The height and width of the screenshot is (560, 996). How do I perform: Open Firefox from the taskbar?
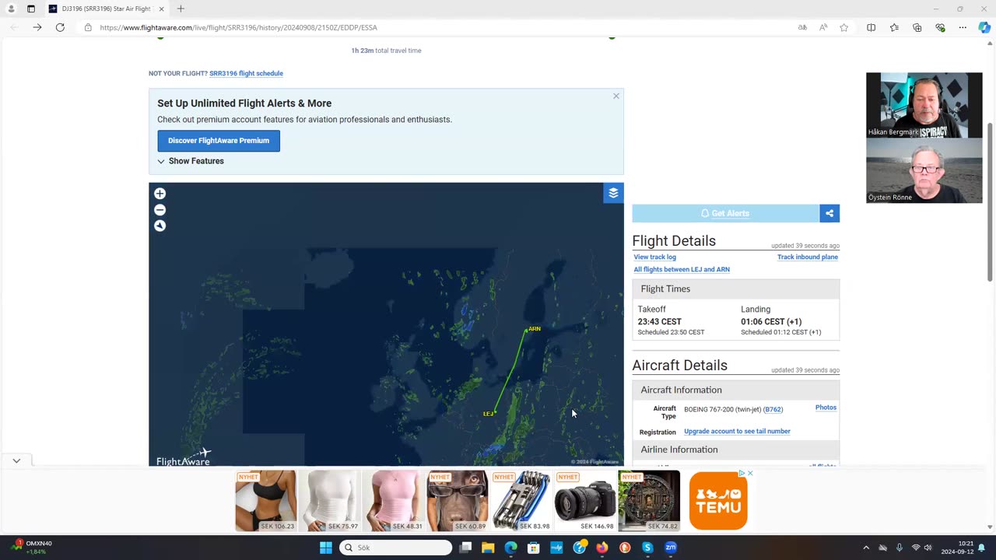tap(601, 548)
